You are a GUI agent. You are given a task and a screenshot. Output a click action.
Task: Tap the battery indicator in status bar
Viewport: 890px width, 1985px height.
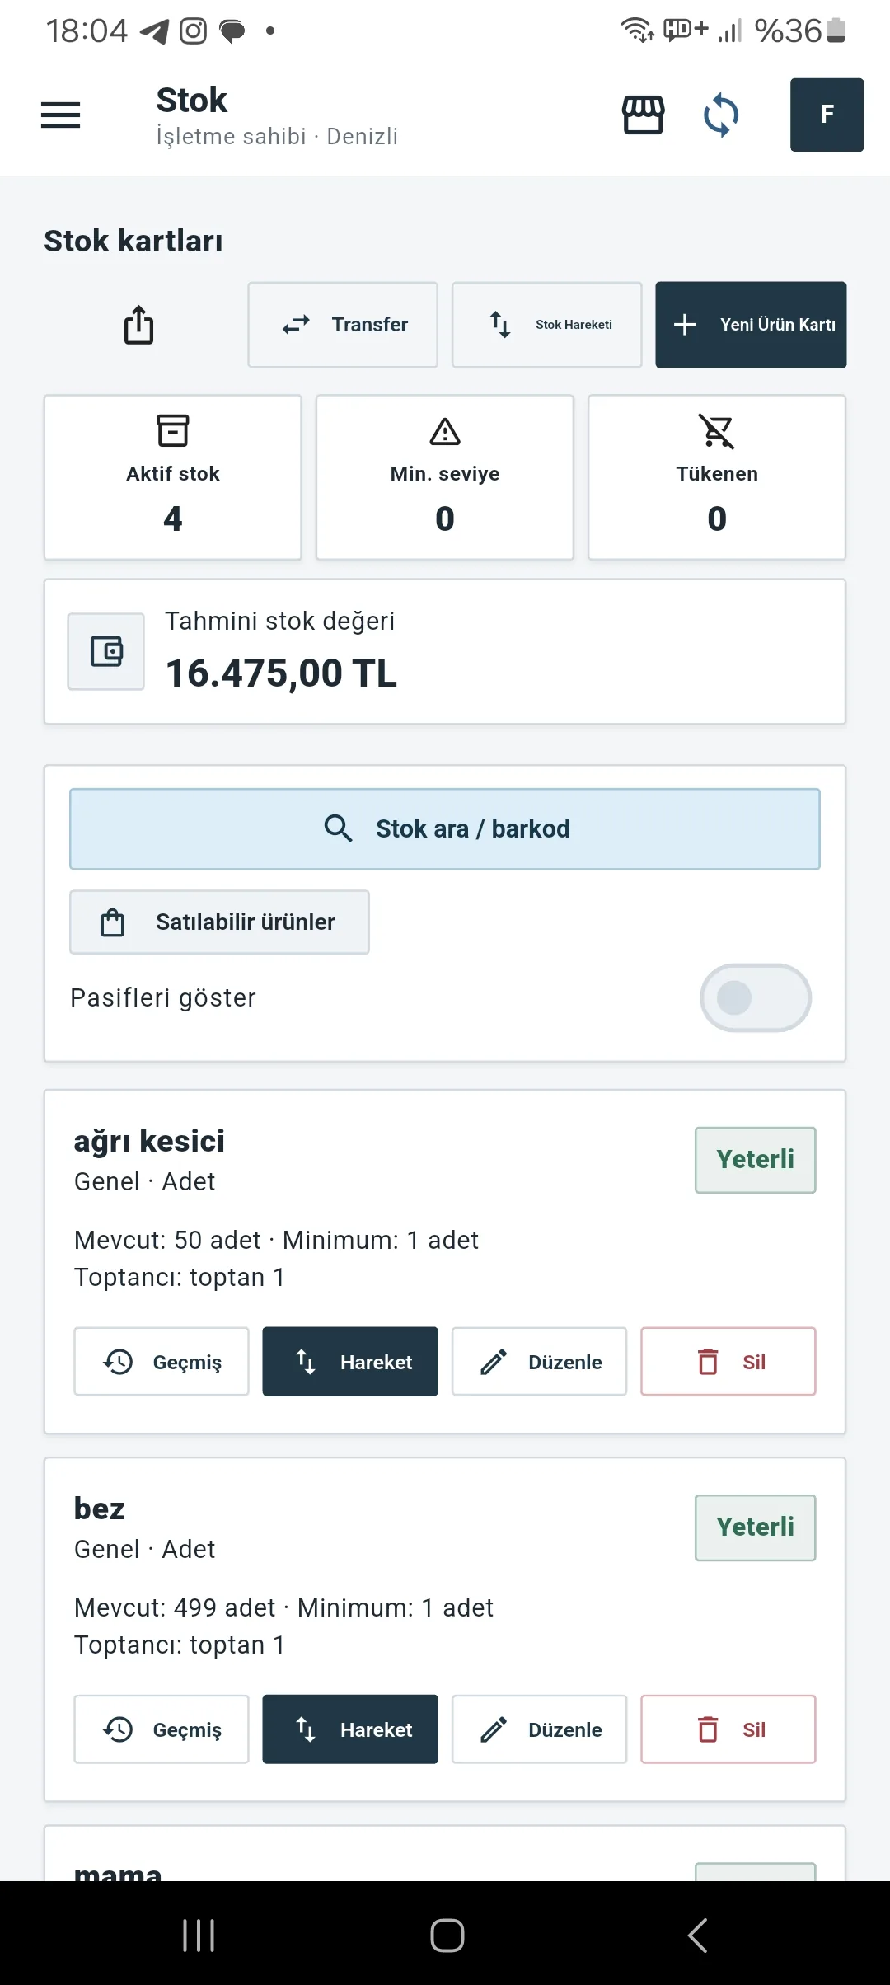(836, 31)
